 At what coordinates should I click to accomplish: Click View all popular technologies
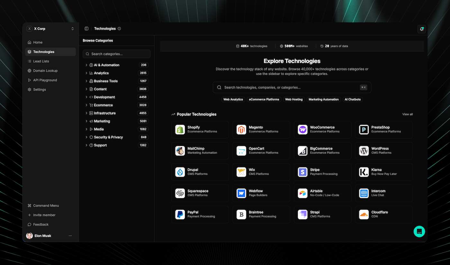pyautogui.click(x=407, y=114)
